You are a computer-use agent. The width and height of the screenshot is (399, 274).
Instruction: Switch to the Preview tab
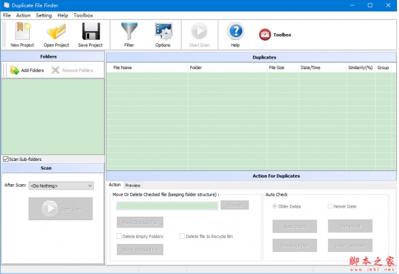coord(132,186)
